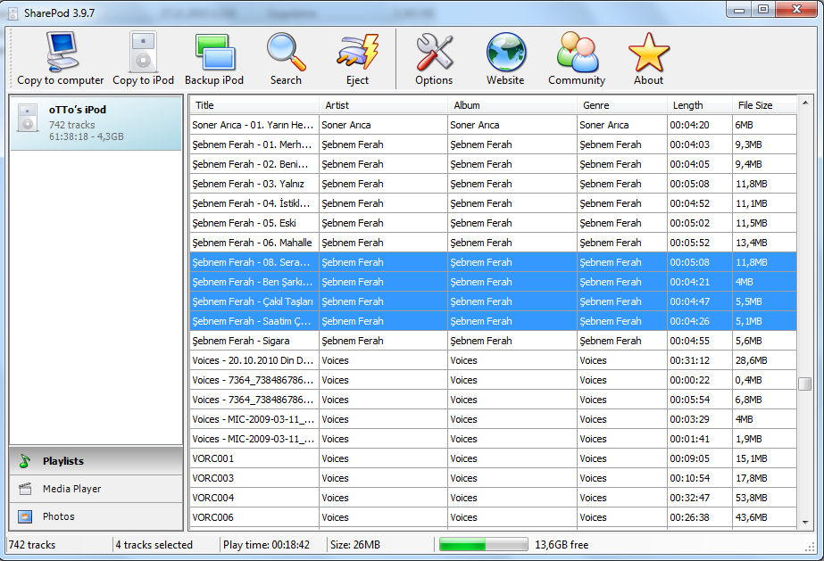Click the storage usage progress bar
The image size is (824, 561).
coord(484,545)
